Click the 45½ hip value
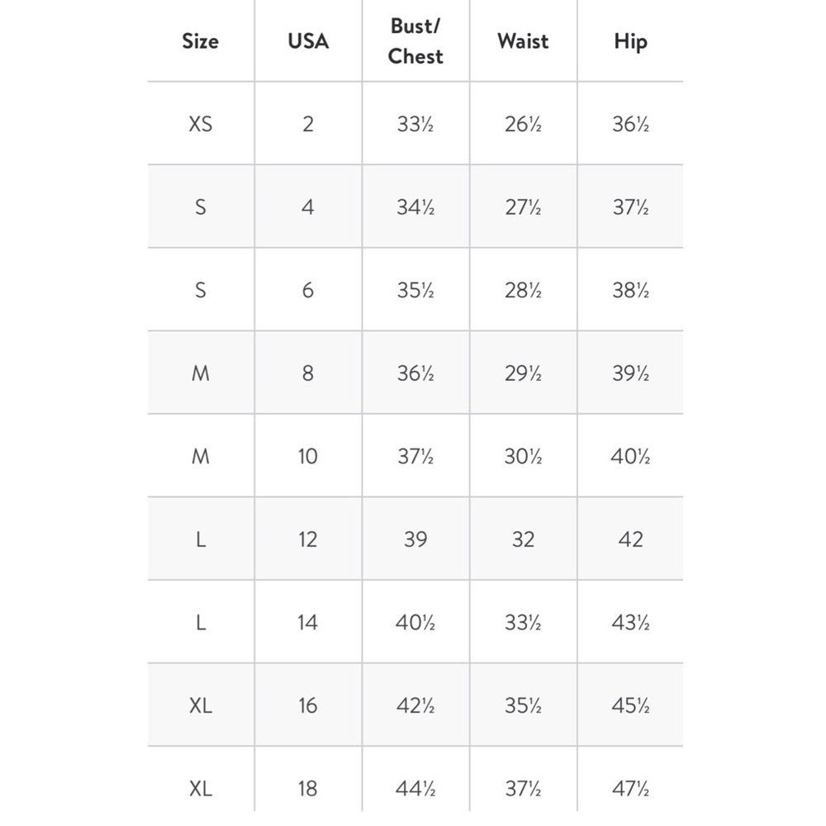Image resolution: width=826 pixels, height=826 pixels. (x=630, y=705)
